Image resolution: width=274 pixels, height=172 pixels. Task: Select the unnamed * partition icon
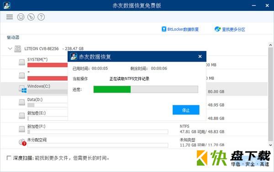click(x=22, y=75)
